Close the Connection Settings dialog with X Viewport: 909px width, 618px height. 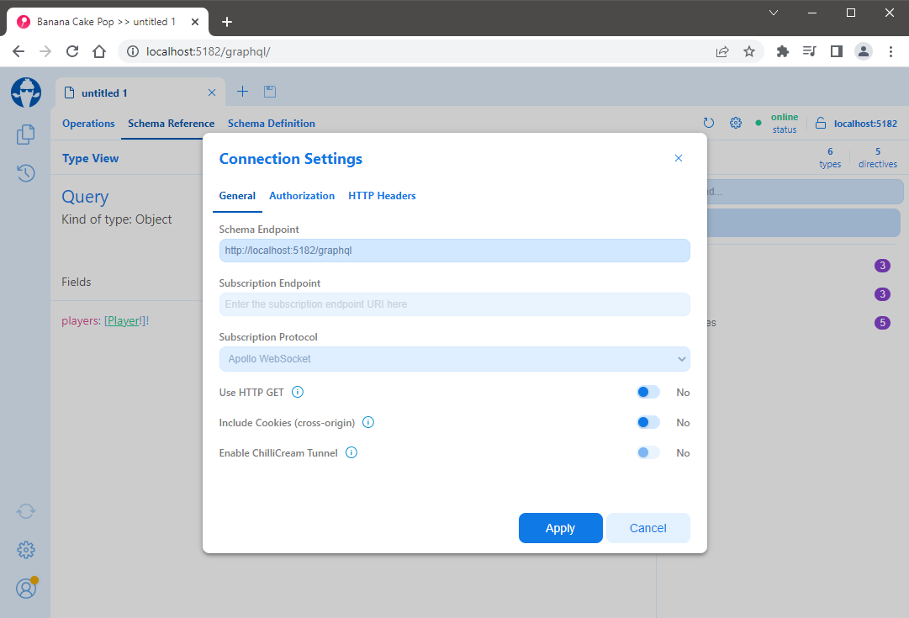(679, 158)
